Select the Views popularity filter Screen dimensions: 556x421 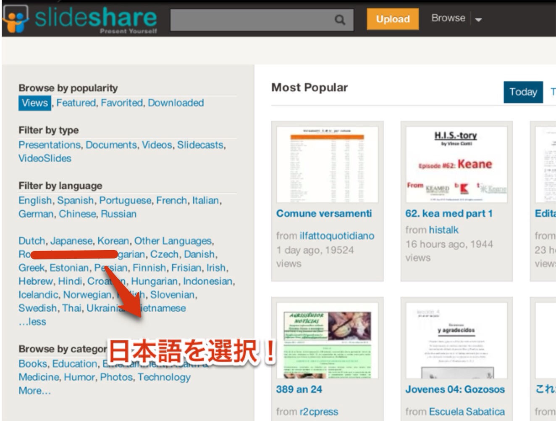click(x=35, y=103)
